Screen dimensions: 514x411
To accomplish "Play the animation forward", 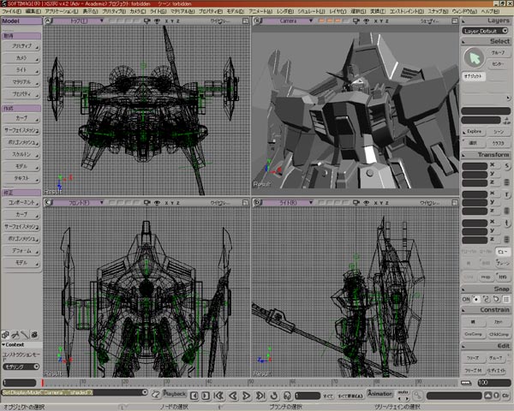I will point(246,396).
